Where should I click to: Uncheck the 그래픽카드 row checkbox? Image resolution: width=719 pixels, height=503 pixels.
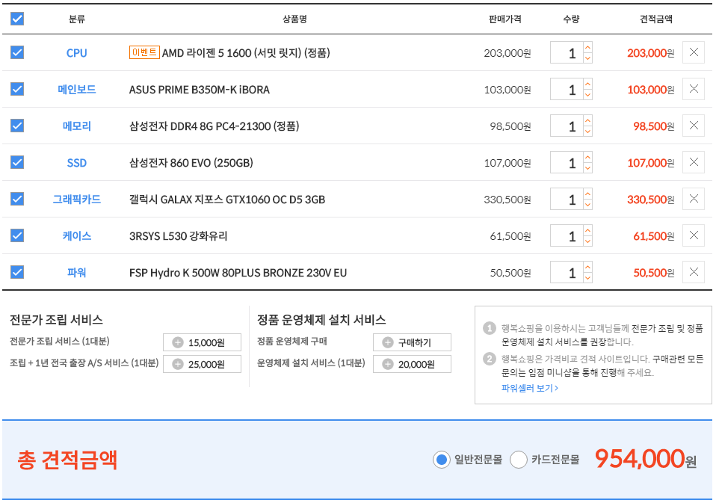17,199
